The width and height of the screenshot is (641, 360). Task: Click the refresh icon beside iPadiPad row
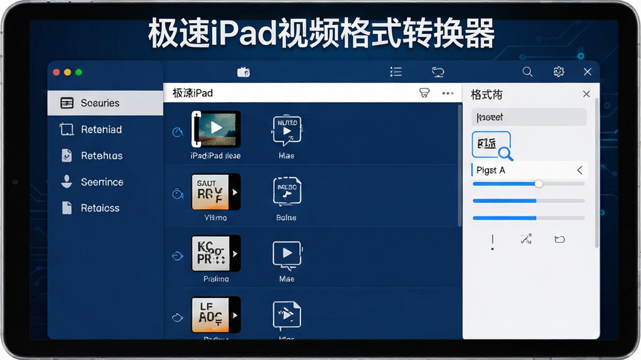tap(177, 132)
